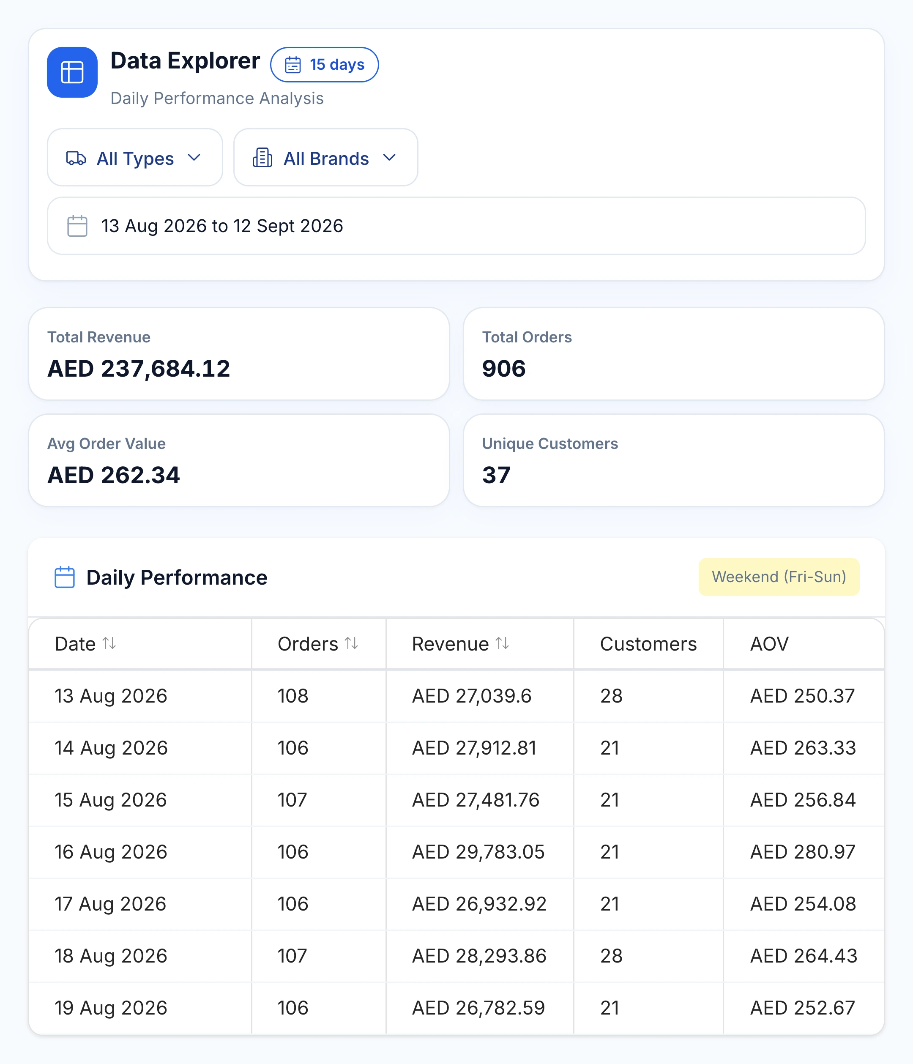Sort table by Orders column arrows
Screen dimensions: 913x1064
pyautogui.click(x=351, y=643)
